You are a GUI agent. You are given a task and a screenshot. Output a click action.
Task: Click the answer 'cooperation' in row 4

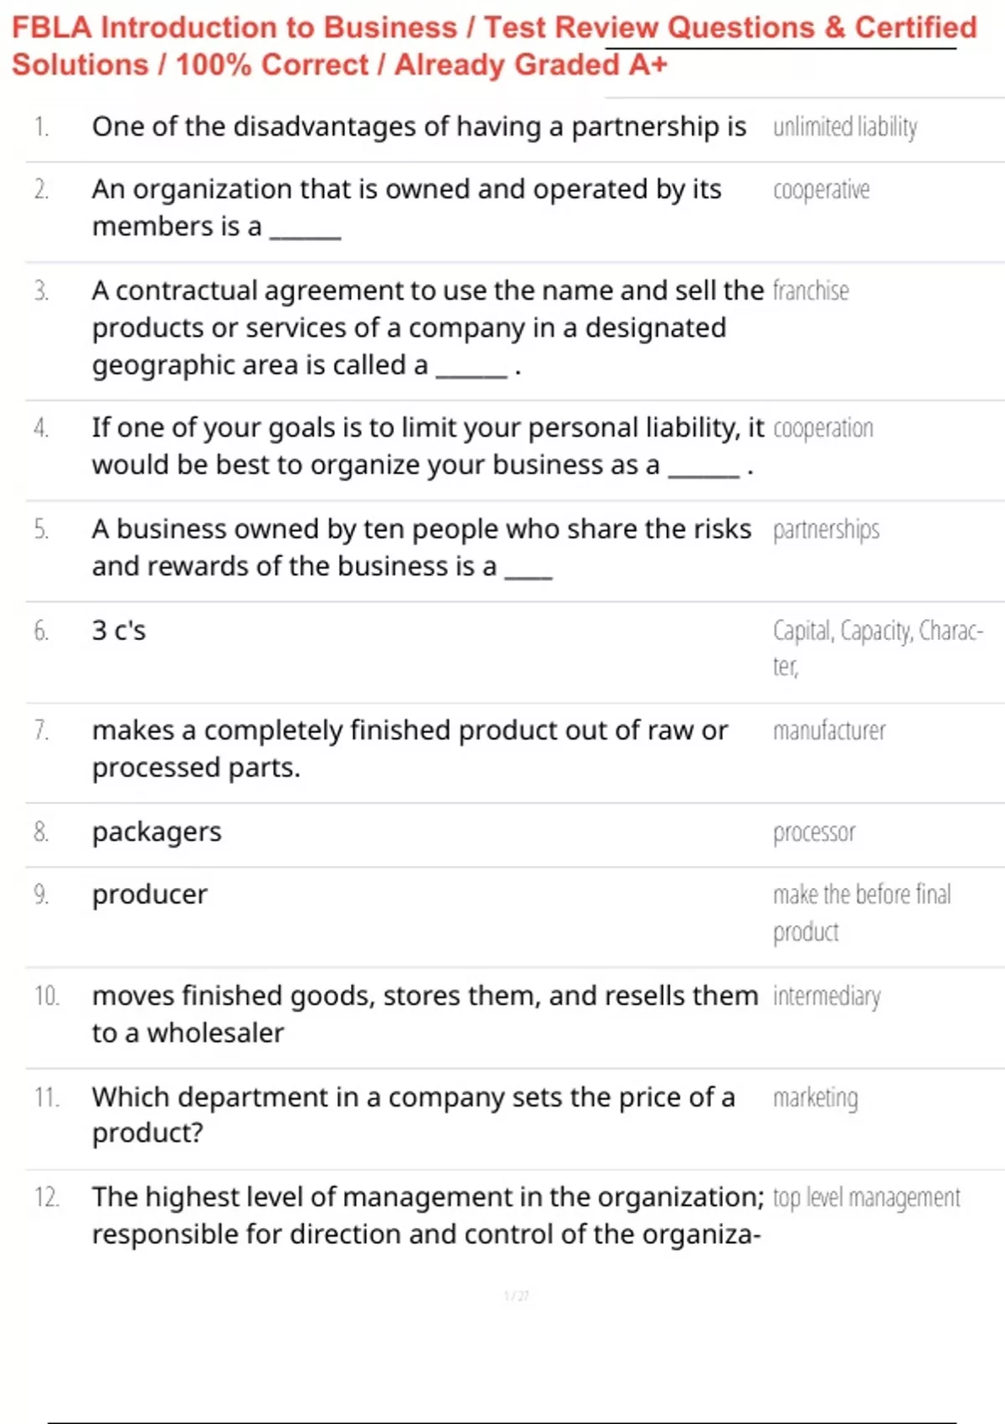tap(822, 428)
